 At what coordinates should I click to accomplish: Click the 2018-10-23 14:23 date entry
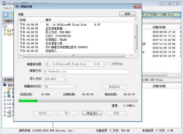(164, 52)
